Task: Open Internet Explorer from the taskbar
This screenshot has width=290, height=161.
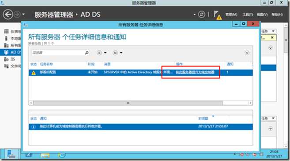Action: pos(62,155)
